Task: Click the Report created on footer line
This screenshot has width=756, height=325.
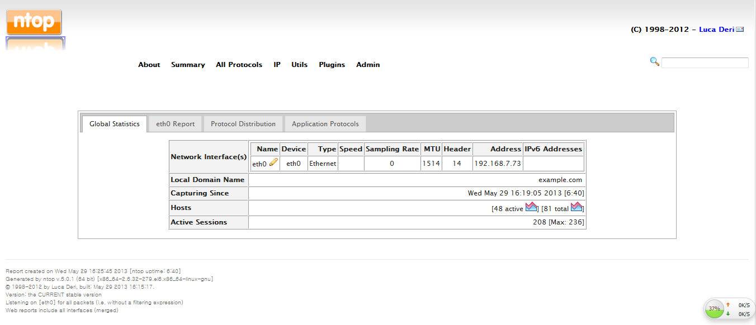Action: (x=93, y=271)
